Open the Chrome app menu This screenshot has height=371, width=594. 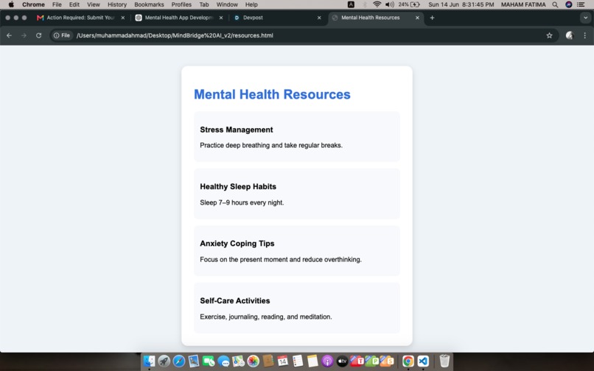tap(33, 4)
